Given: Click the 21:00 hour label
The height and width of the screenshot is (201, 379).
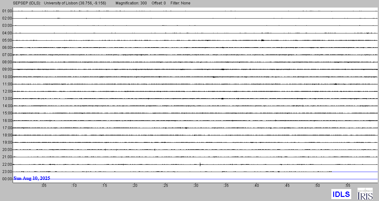Looking at the screenshot, I should tap(7, 157).
